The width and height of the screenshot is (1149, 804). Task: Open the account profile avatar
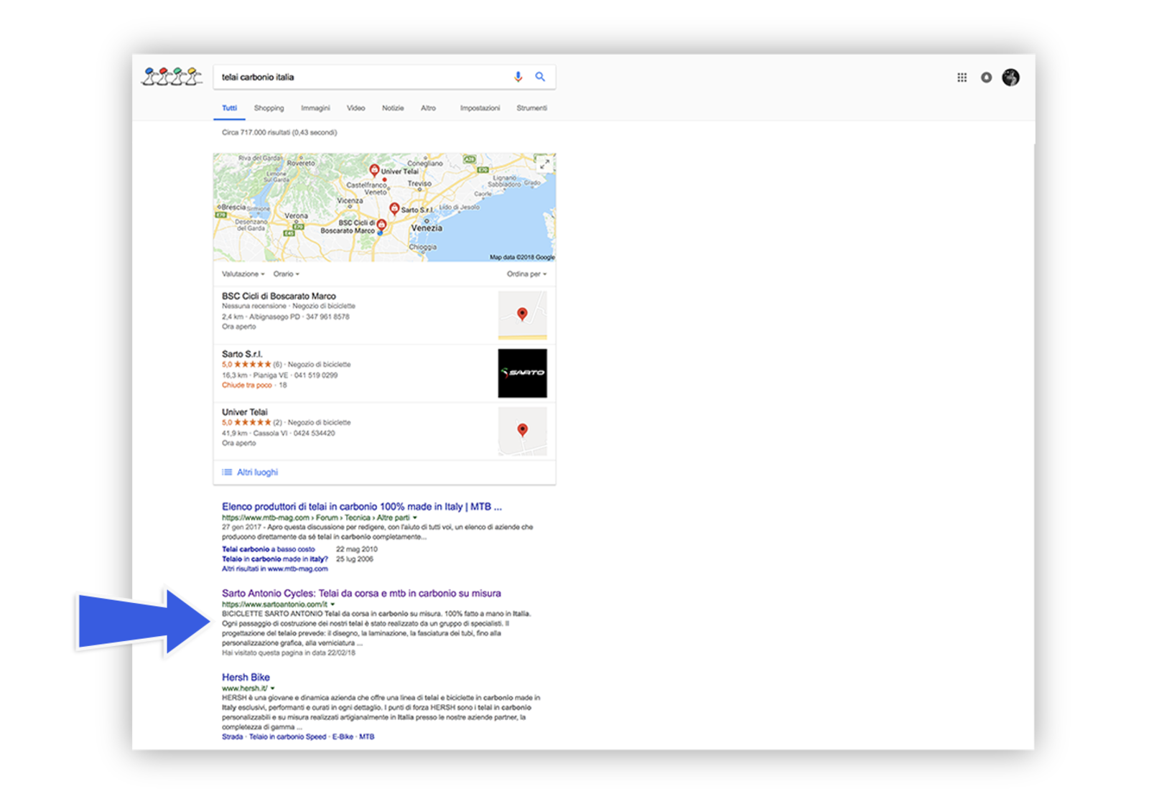(1010, 78)
